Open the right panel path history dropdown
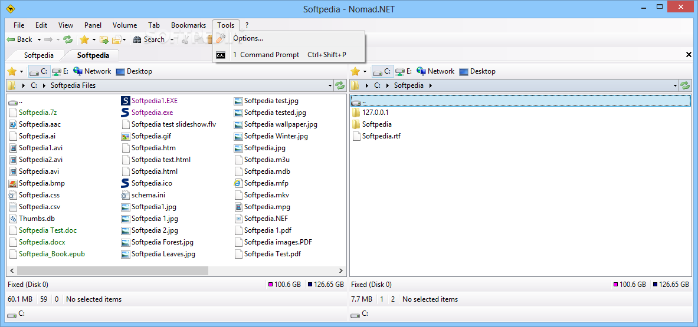This screenshot has width=698, height=327. pos(676,85)
